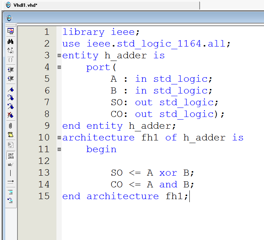Toggle word wrap with the dotted arrow icon
264x240 pixels.
[x=11, y=182]
